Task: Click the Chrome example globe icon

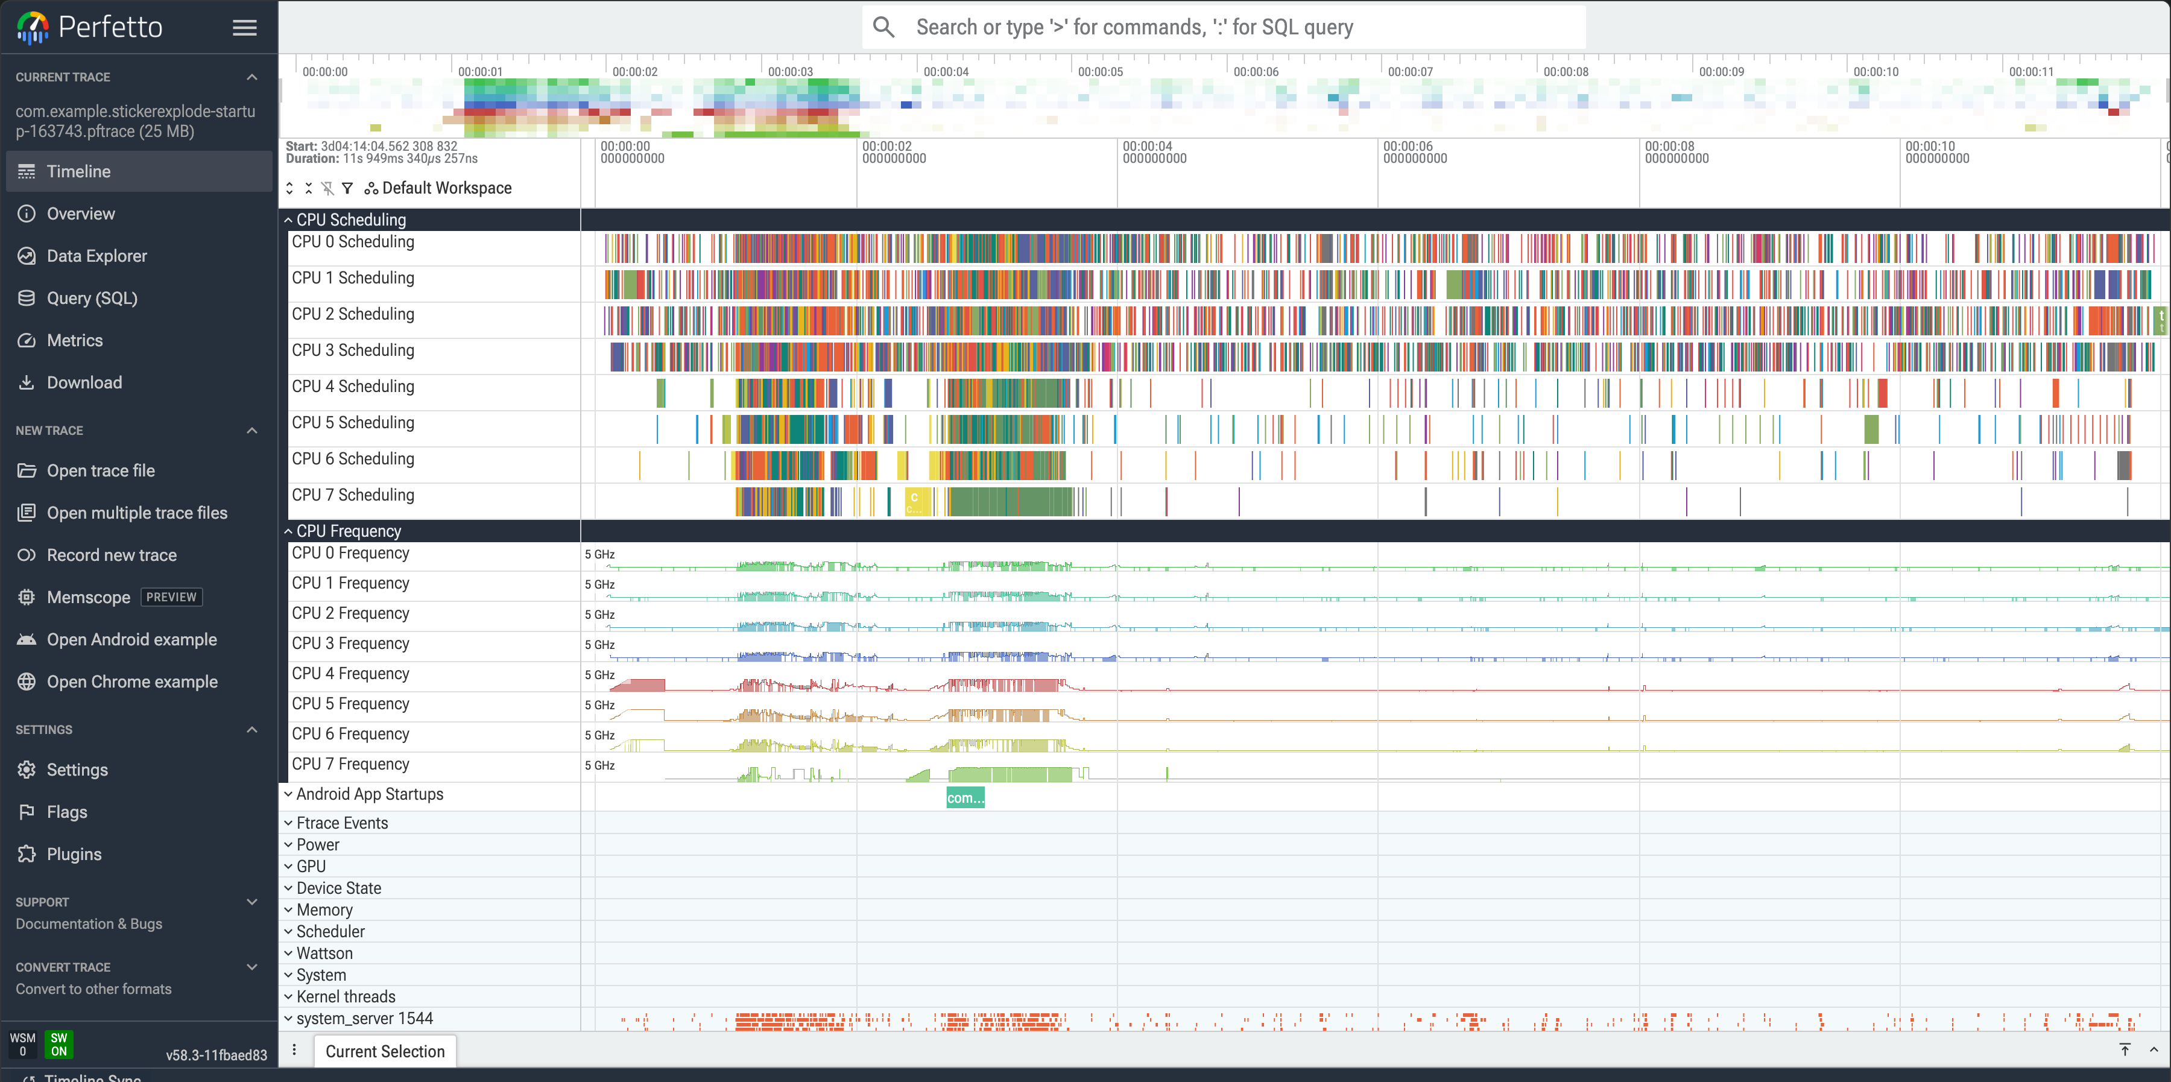Action: tap(27, 681)
